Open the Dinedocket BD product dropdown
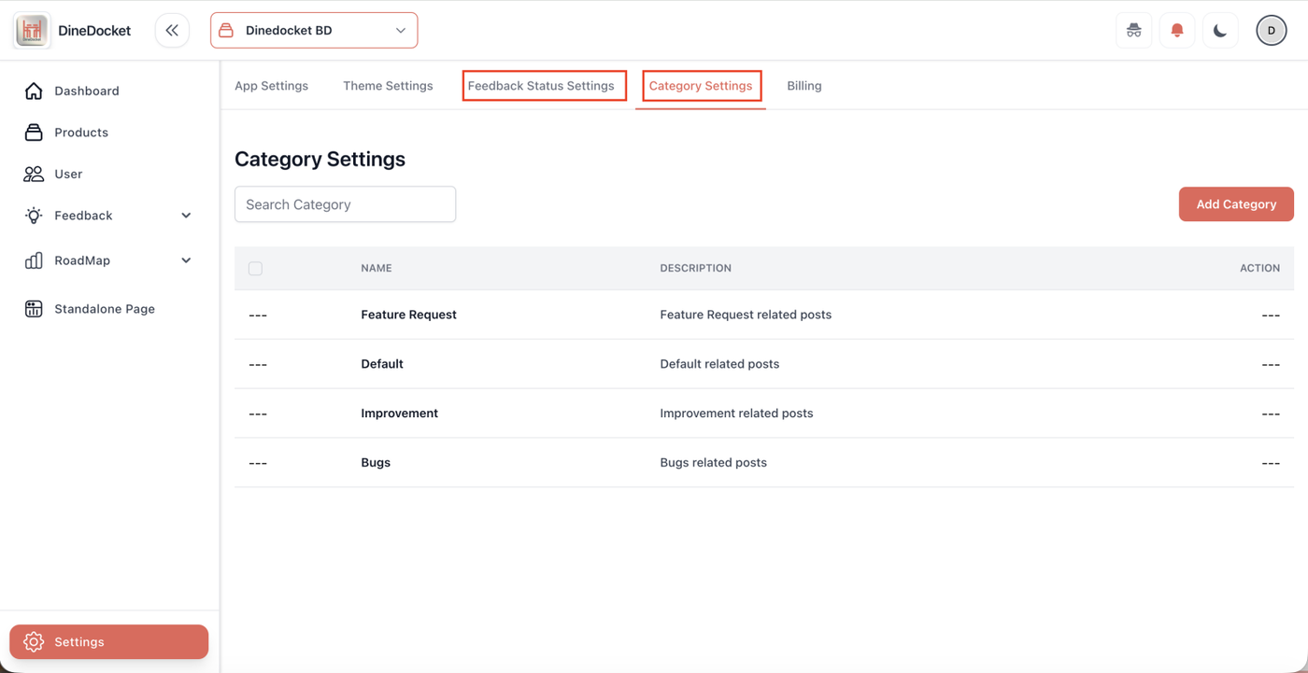The width and height of the screenshot is (1308, 673). 314,31
